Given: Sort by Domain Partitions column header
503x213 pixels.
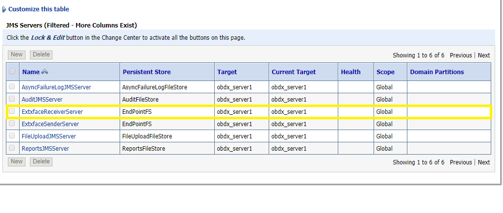Looking at the screenshot, I should tap(437, 72).
